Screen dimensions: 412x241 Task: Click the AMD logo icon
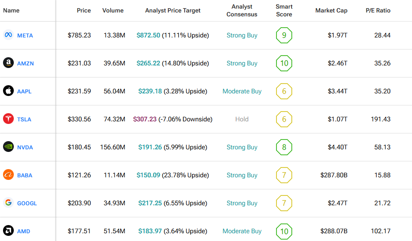coord(8,231)
